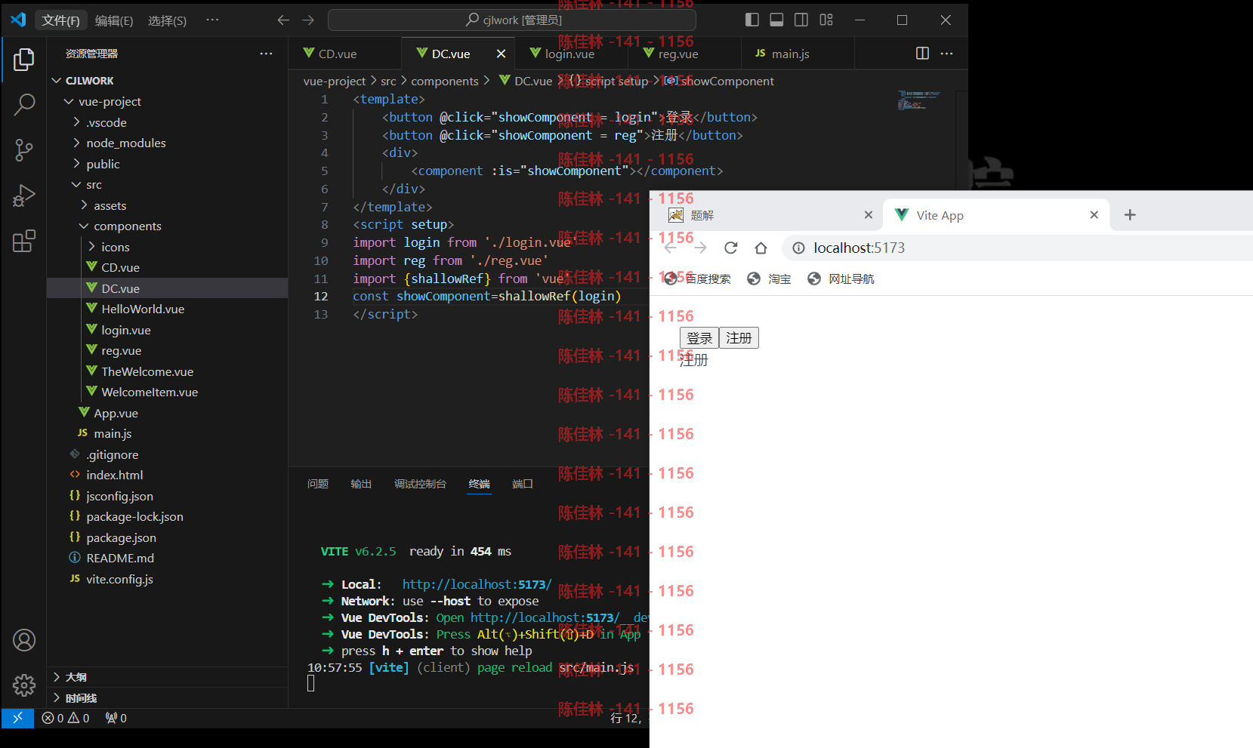Open the 淘宝 bookmark
The width and height of the screenshot is (1253, 748).
click(x=769, y=279)
